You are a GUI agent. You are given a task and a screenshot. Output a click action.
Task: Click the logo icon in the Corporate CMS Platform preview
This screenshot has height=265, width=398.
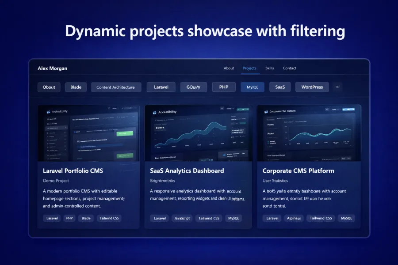[266, 112]
